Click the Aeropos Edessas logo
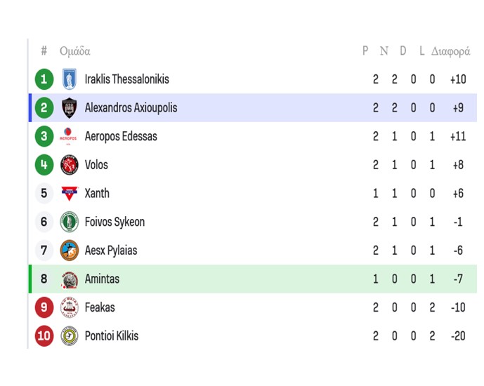 (x=69, y=136)
